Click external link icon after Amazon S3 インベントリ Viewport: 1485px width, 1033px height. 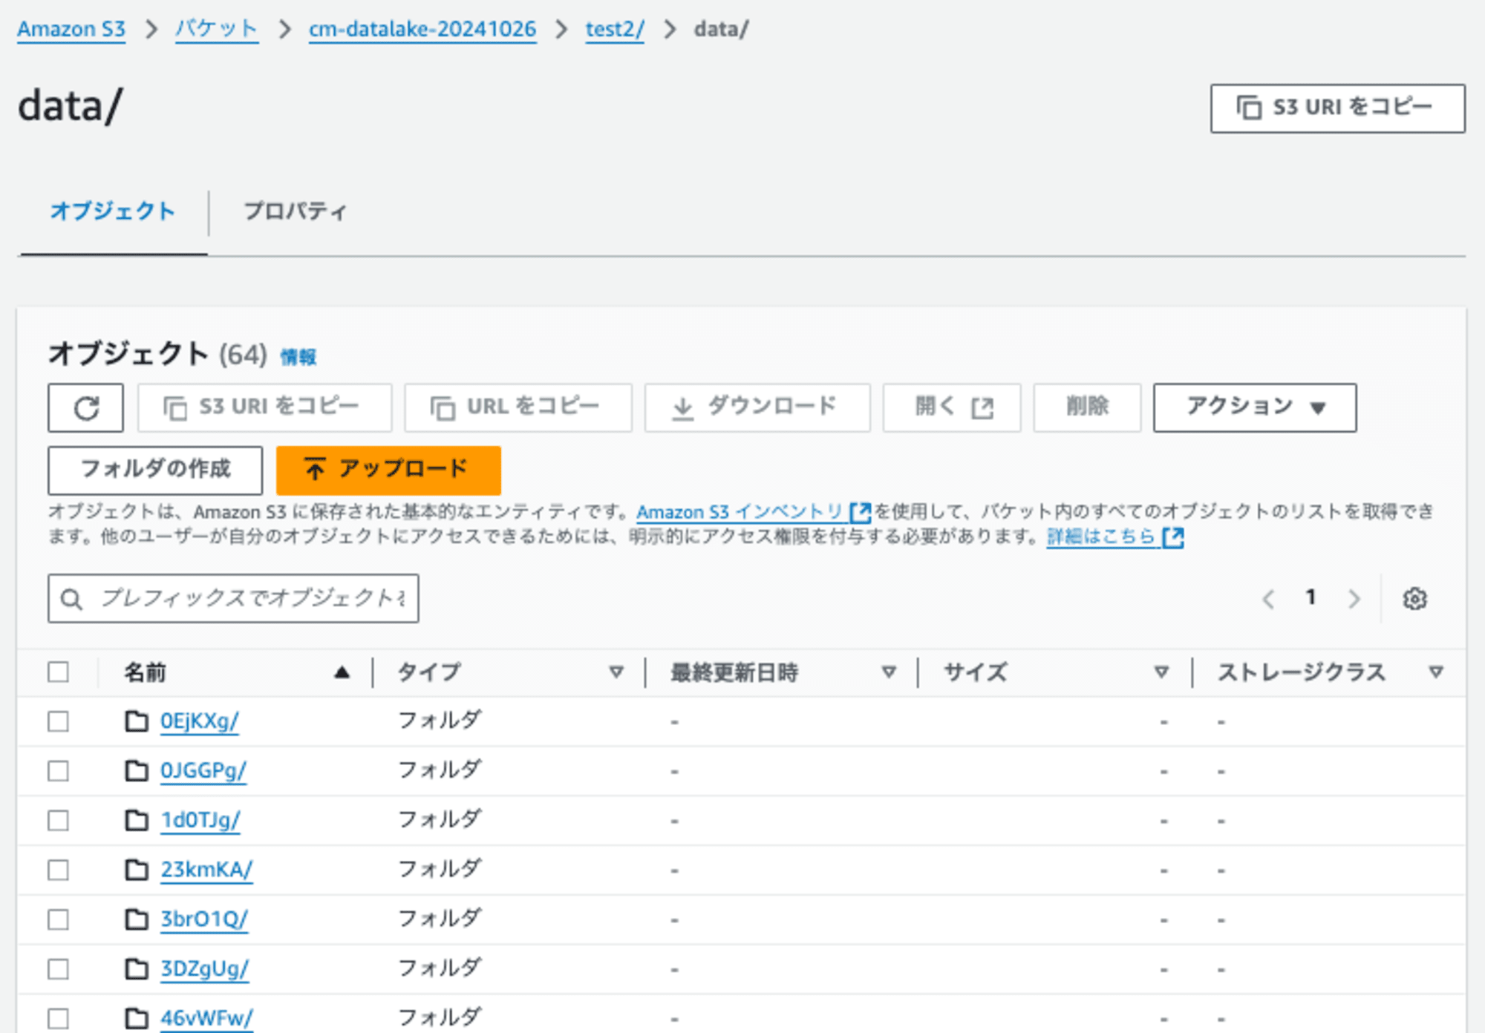click(x=861, y=512)
